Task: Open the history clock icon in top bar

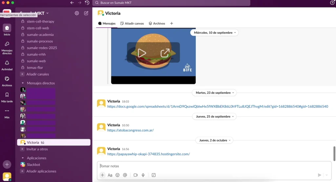Action: 87,3
